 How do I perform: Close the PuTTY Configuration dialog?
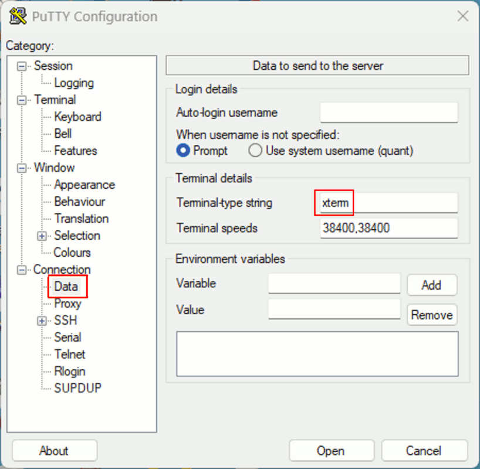462,16
